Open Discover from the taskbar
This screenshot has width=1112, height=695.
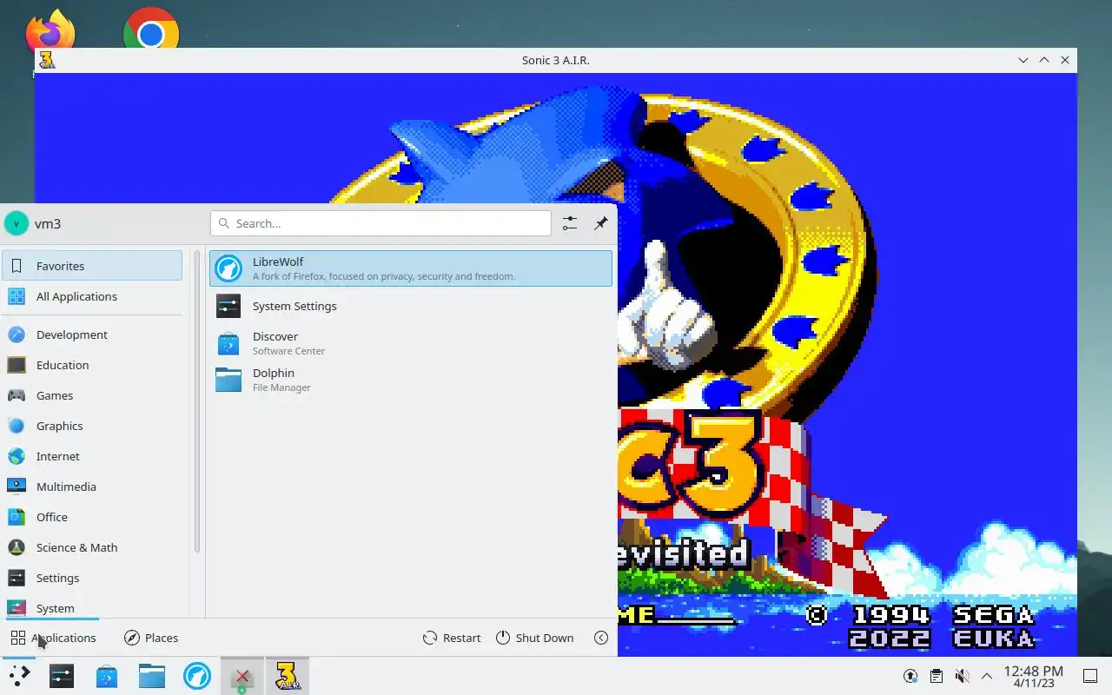tap(107, 676)
